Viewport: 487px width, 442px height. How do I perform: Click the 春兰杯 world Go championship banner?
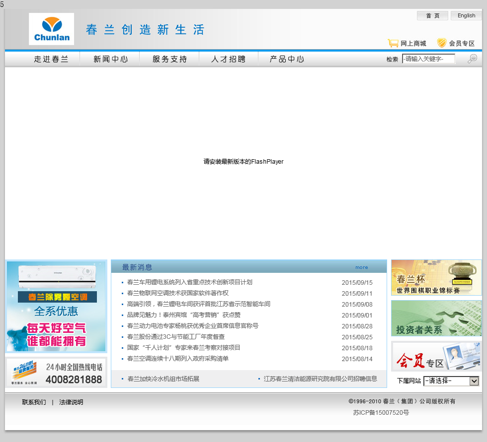[436, 277]
